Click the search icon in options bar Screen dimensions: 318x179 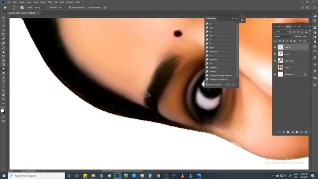pos(303,7)
